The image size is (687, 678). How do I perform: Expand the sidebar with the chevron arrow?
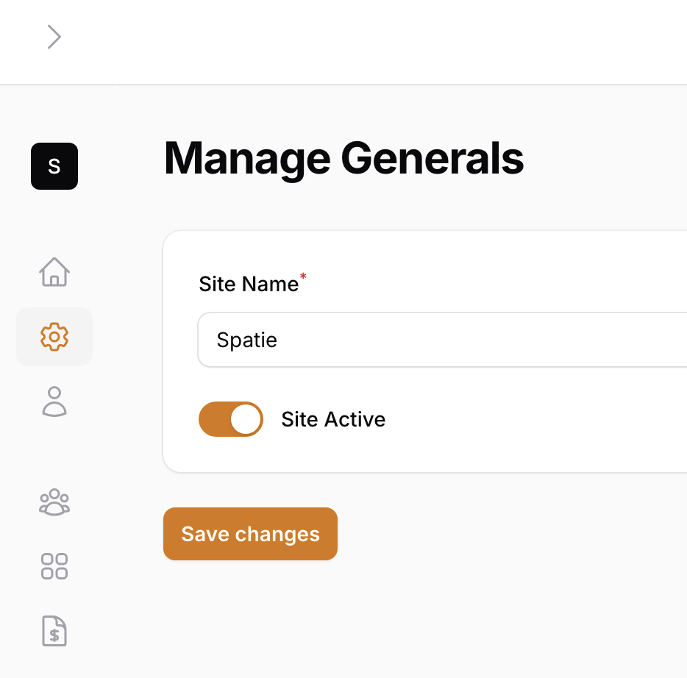pyautogui.click(x=54, y=37)
